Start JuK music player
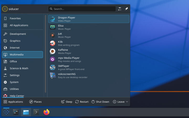 (89, 35)
